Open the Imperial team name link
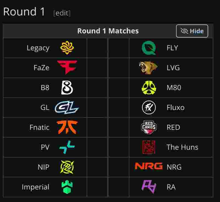Screen dimensions: 220x202 (x=35, y=187)
